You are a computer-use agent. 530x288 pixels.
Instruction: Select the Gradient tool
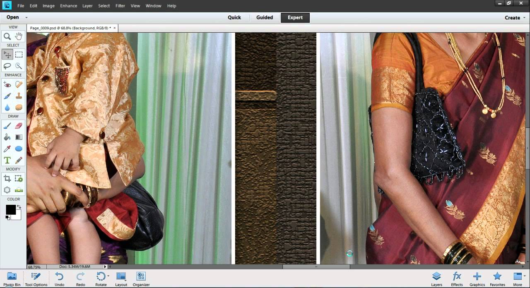(x=19, y=137)
